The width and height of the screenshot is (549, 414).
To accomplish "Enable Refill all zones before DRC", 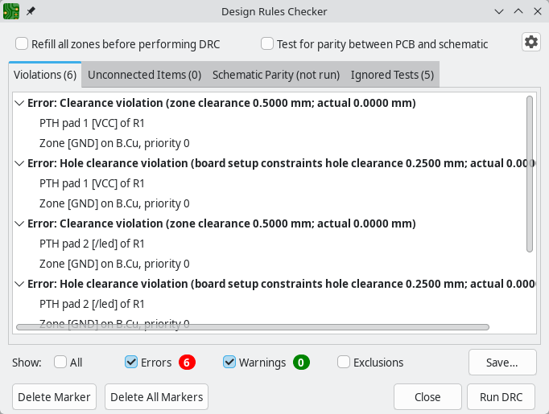I will pyautogui.click(x=23, y=44).
